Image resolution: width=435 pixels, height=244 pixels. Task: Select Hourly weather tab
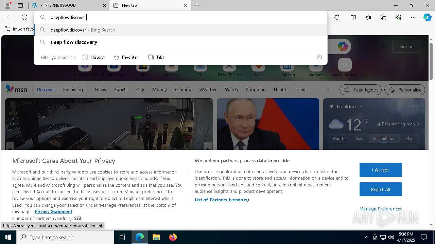[x=339, y=139]
